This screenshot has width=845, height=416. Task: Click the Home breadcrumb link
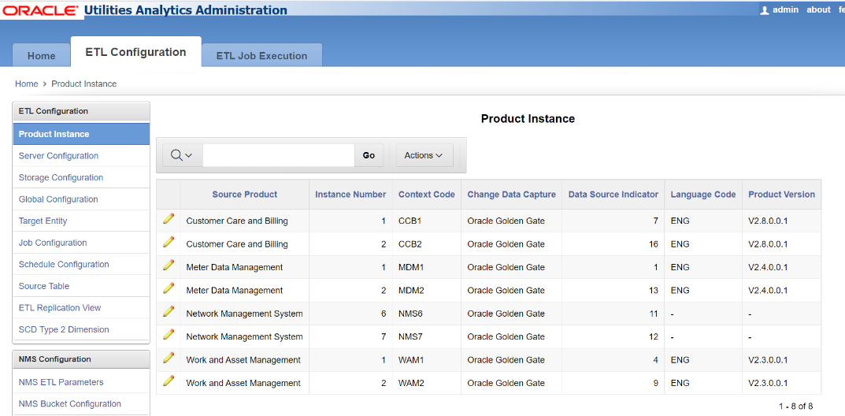pyautogui.click(x=27, y=84)
